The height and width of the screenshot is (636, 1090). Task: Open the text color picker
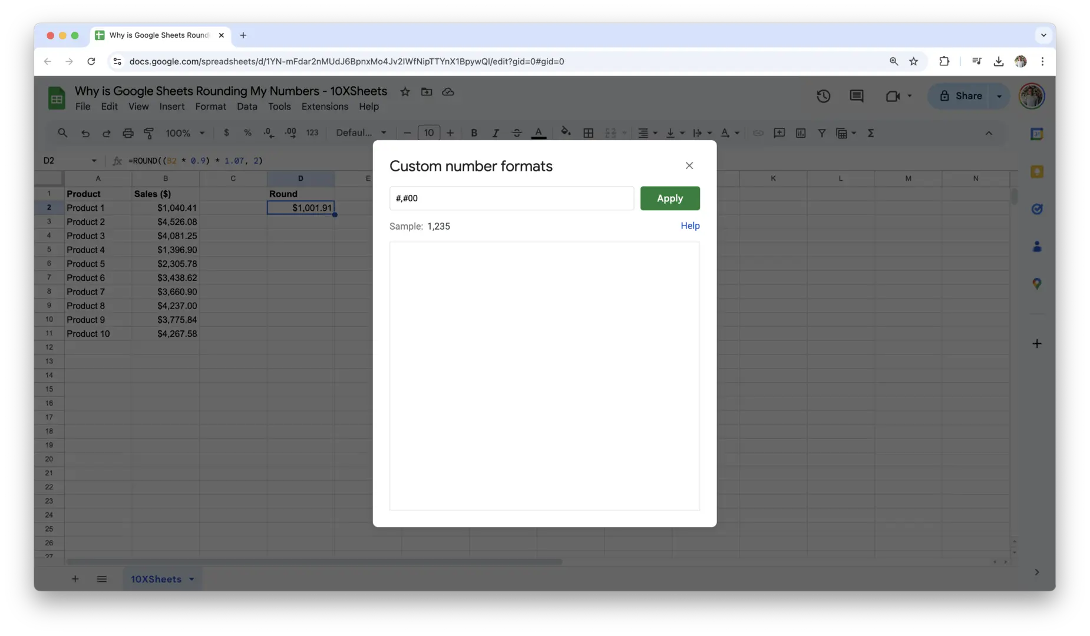pos(539,133)
